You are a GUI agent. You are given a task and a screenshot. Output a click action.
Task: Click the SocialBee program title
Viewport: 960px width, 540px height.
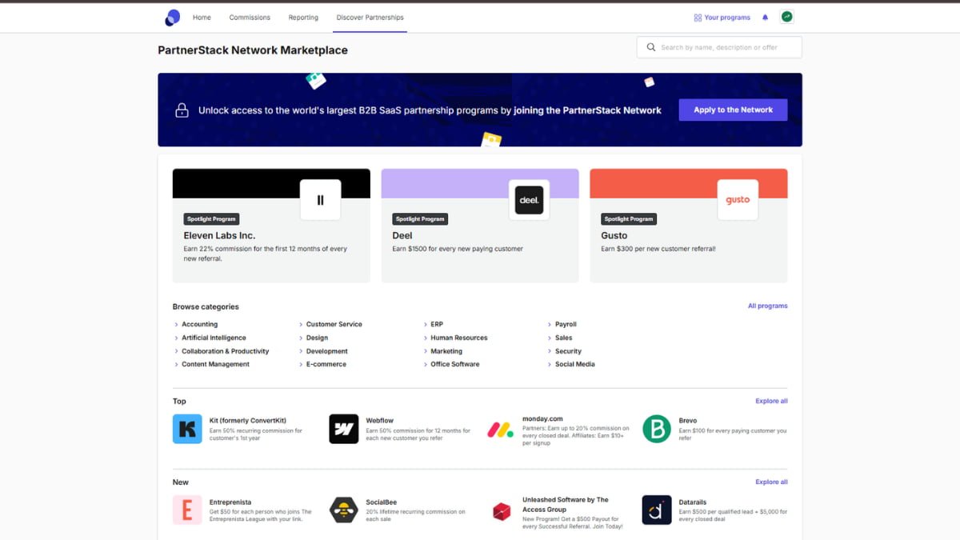click(x=382, y=502)
